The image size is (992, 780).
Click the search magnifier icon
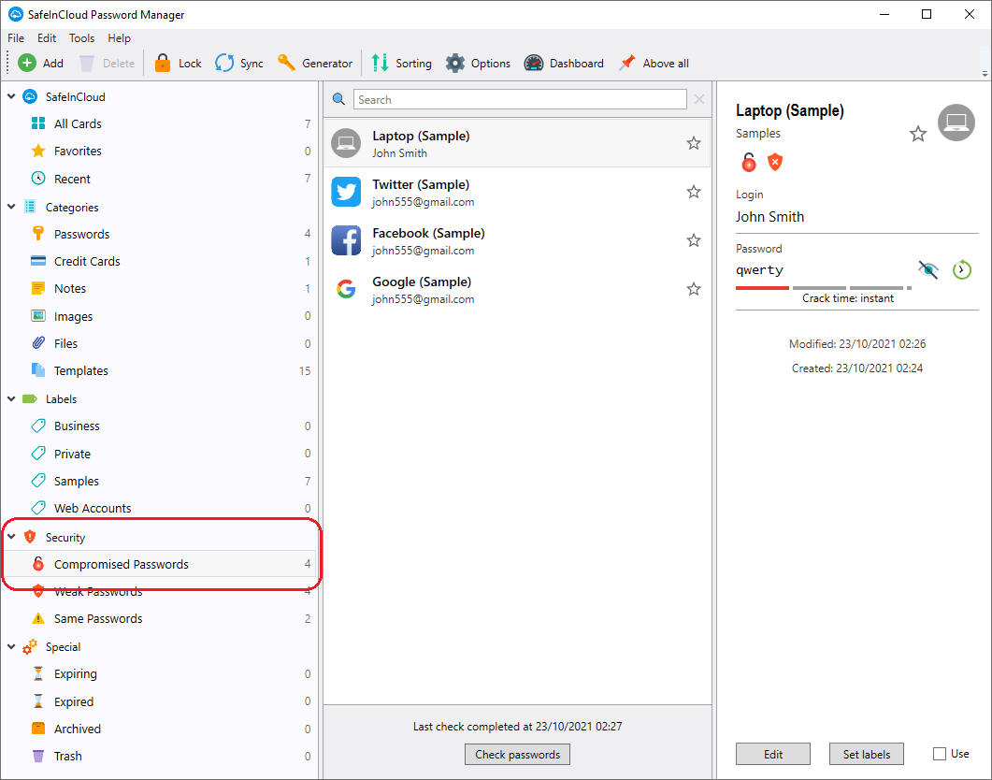[338, 99]
